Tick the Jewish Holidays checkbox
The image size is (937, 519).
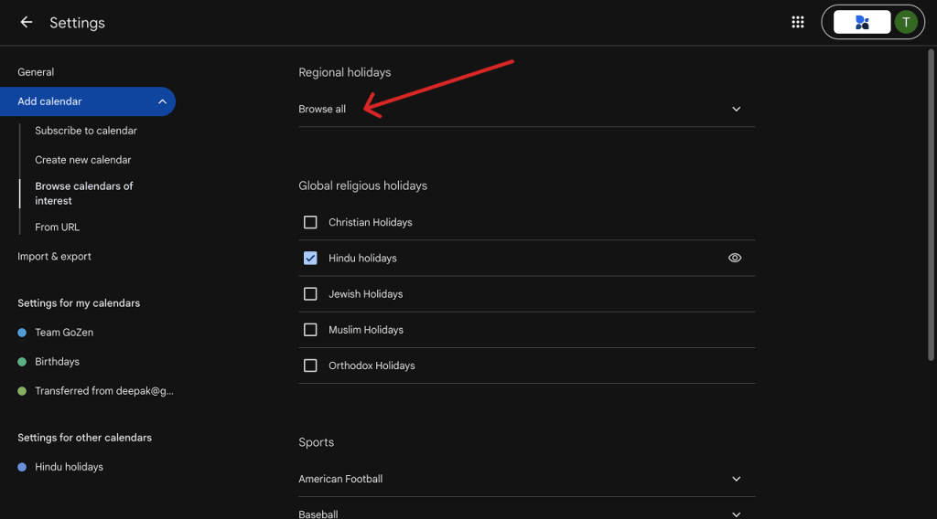pos(310,294)
